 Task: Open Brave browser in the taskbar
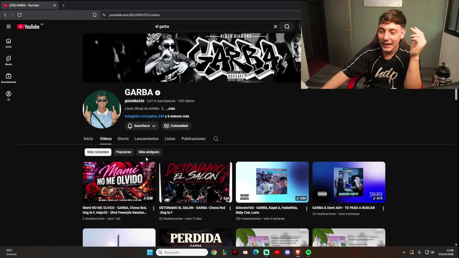(x=298, y=252)
